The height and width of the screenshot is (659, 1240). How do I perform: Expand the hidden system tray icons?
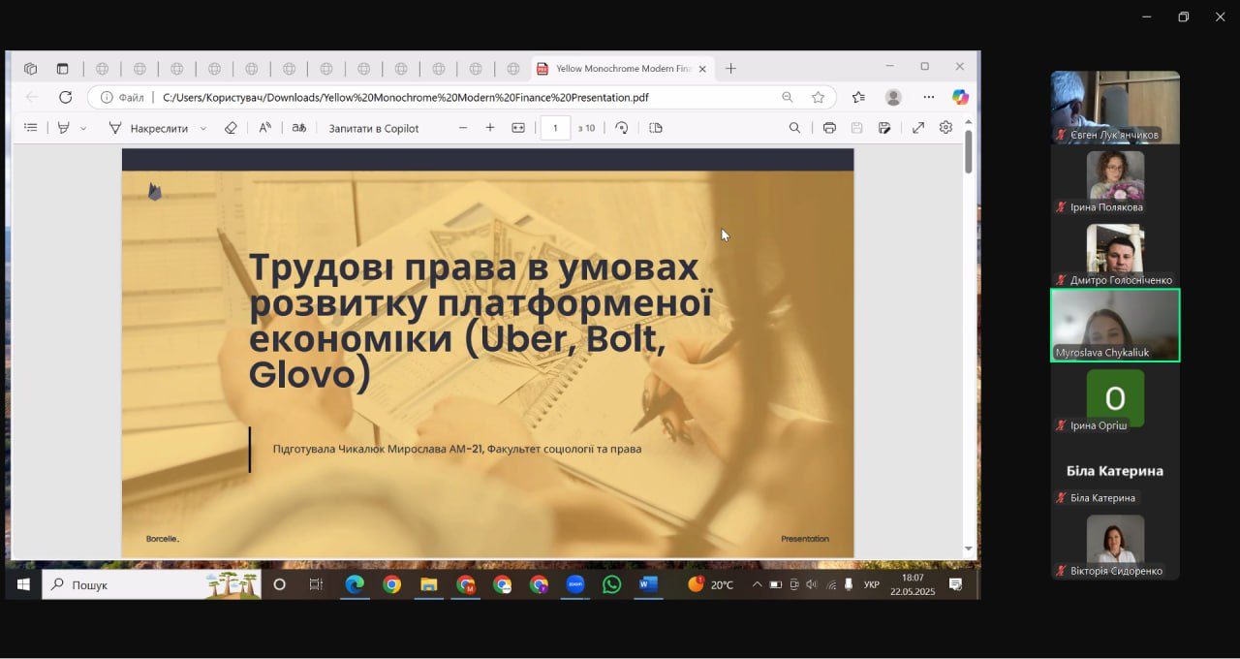(x=757, y=584)
